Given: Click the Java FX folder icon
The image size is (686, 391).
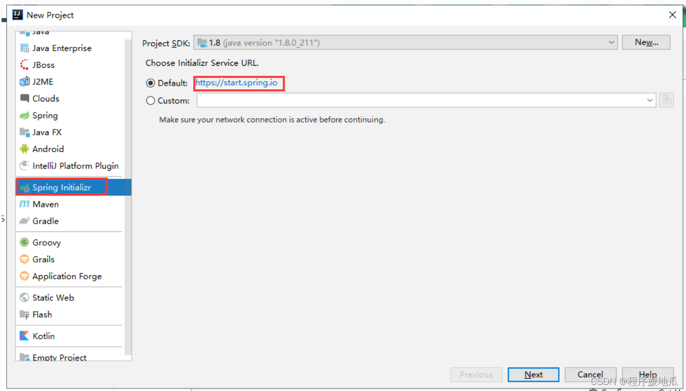Looking at the screenshot, I should 24,132.
